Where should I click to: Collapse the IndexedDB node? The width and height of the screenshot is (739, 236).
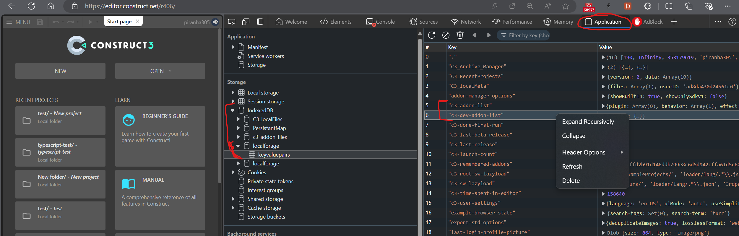click(233, 110)
